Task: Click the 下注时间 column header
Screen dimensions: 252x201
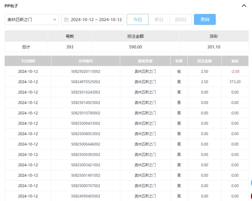Action: (28, 61)
